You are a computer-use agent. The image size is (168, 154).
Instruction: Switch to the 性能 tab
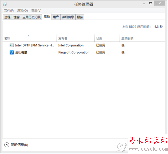click(16, 17)
